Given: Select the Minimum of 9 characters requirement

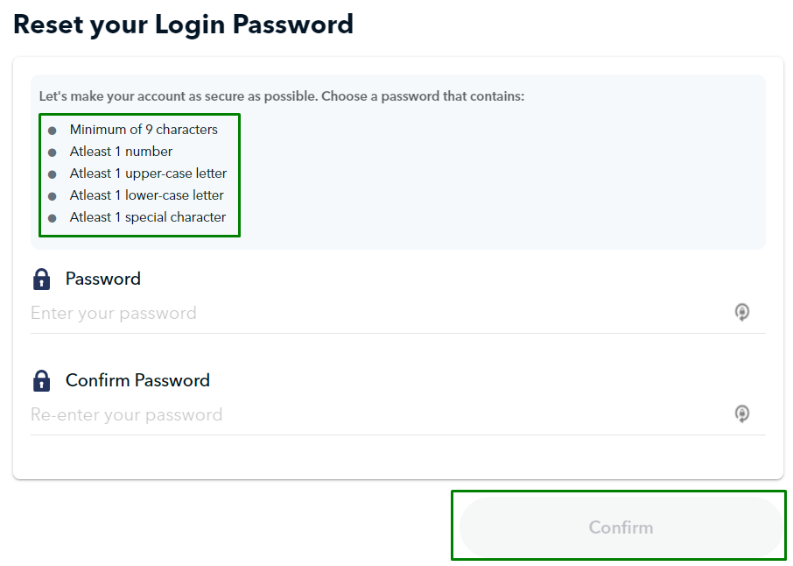Looking at the screenshot, I should click(x=144, y=130).
